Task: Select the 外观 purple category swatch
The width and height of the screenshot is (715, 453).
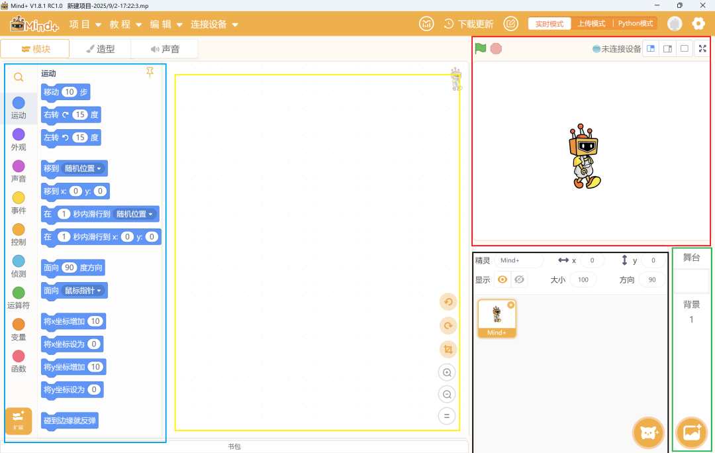Action: coord(19,134)
